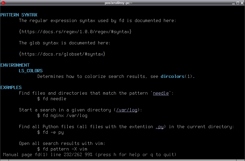Maximize the posixru@my-pc terminal window
Viewport: 245px width, 161px height.
point(238,3)
